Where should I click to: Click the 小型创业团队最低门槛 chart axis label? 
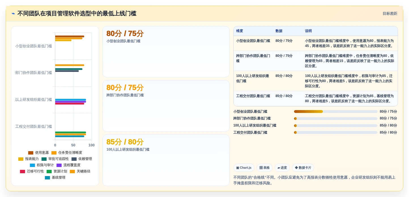[33, 46]
